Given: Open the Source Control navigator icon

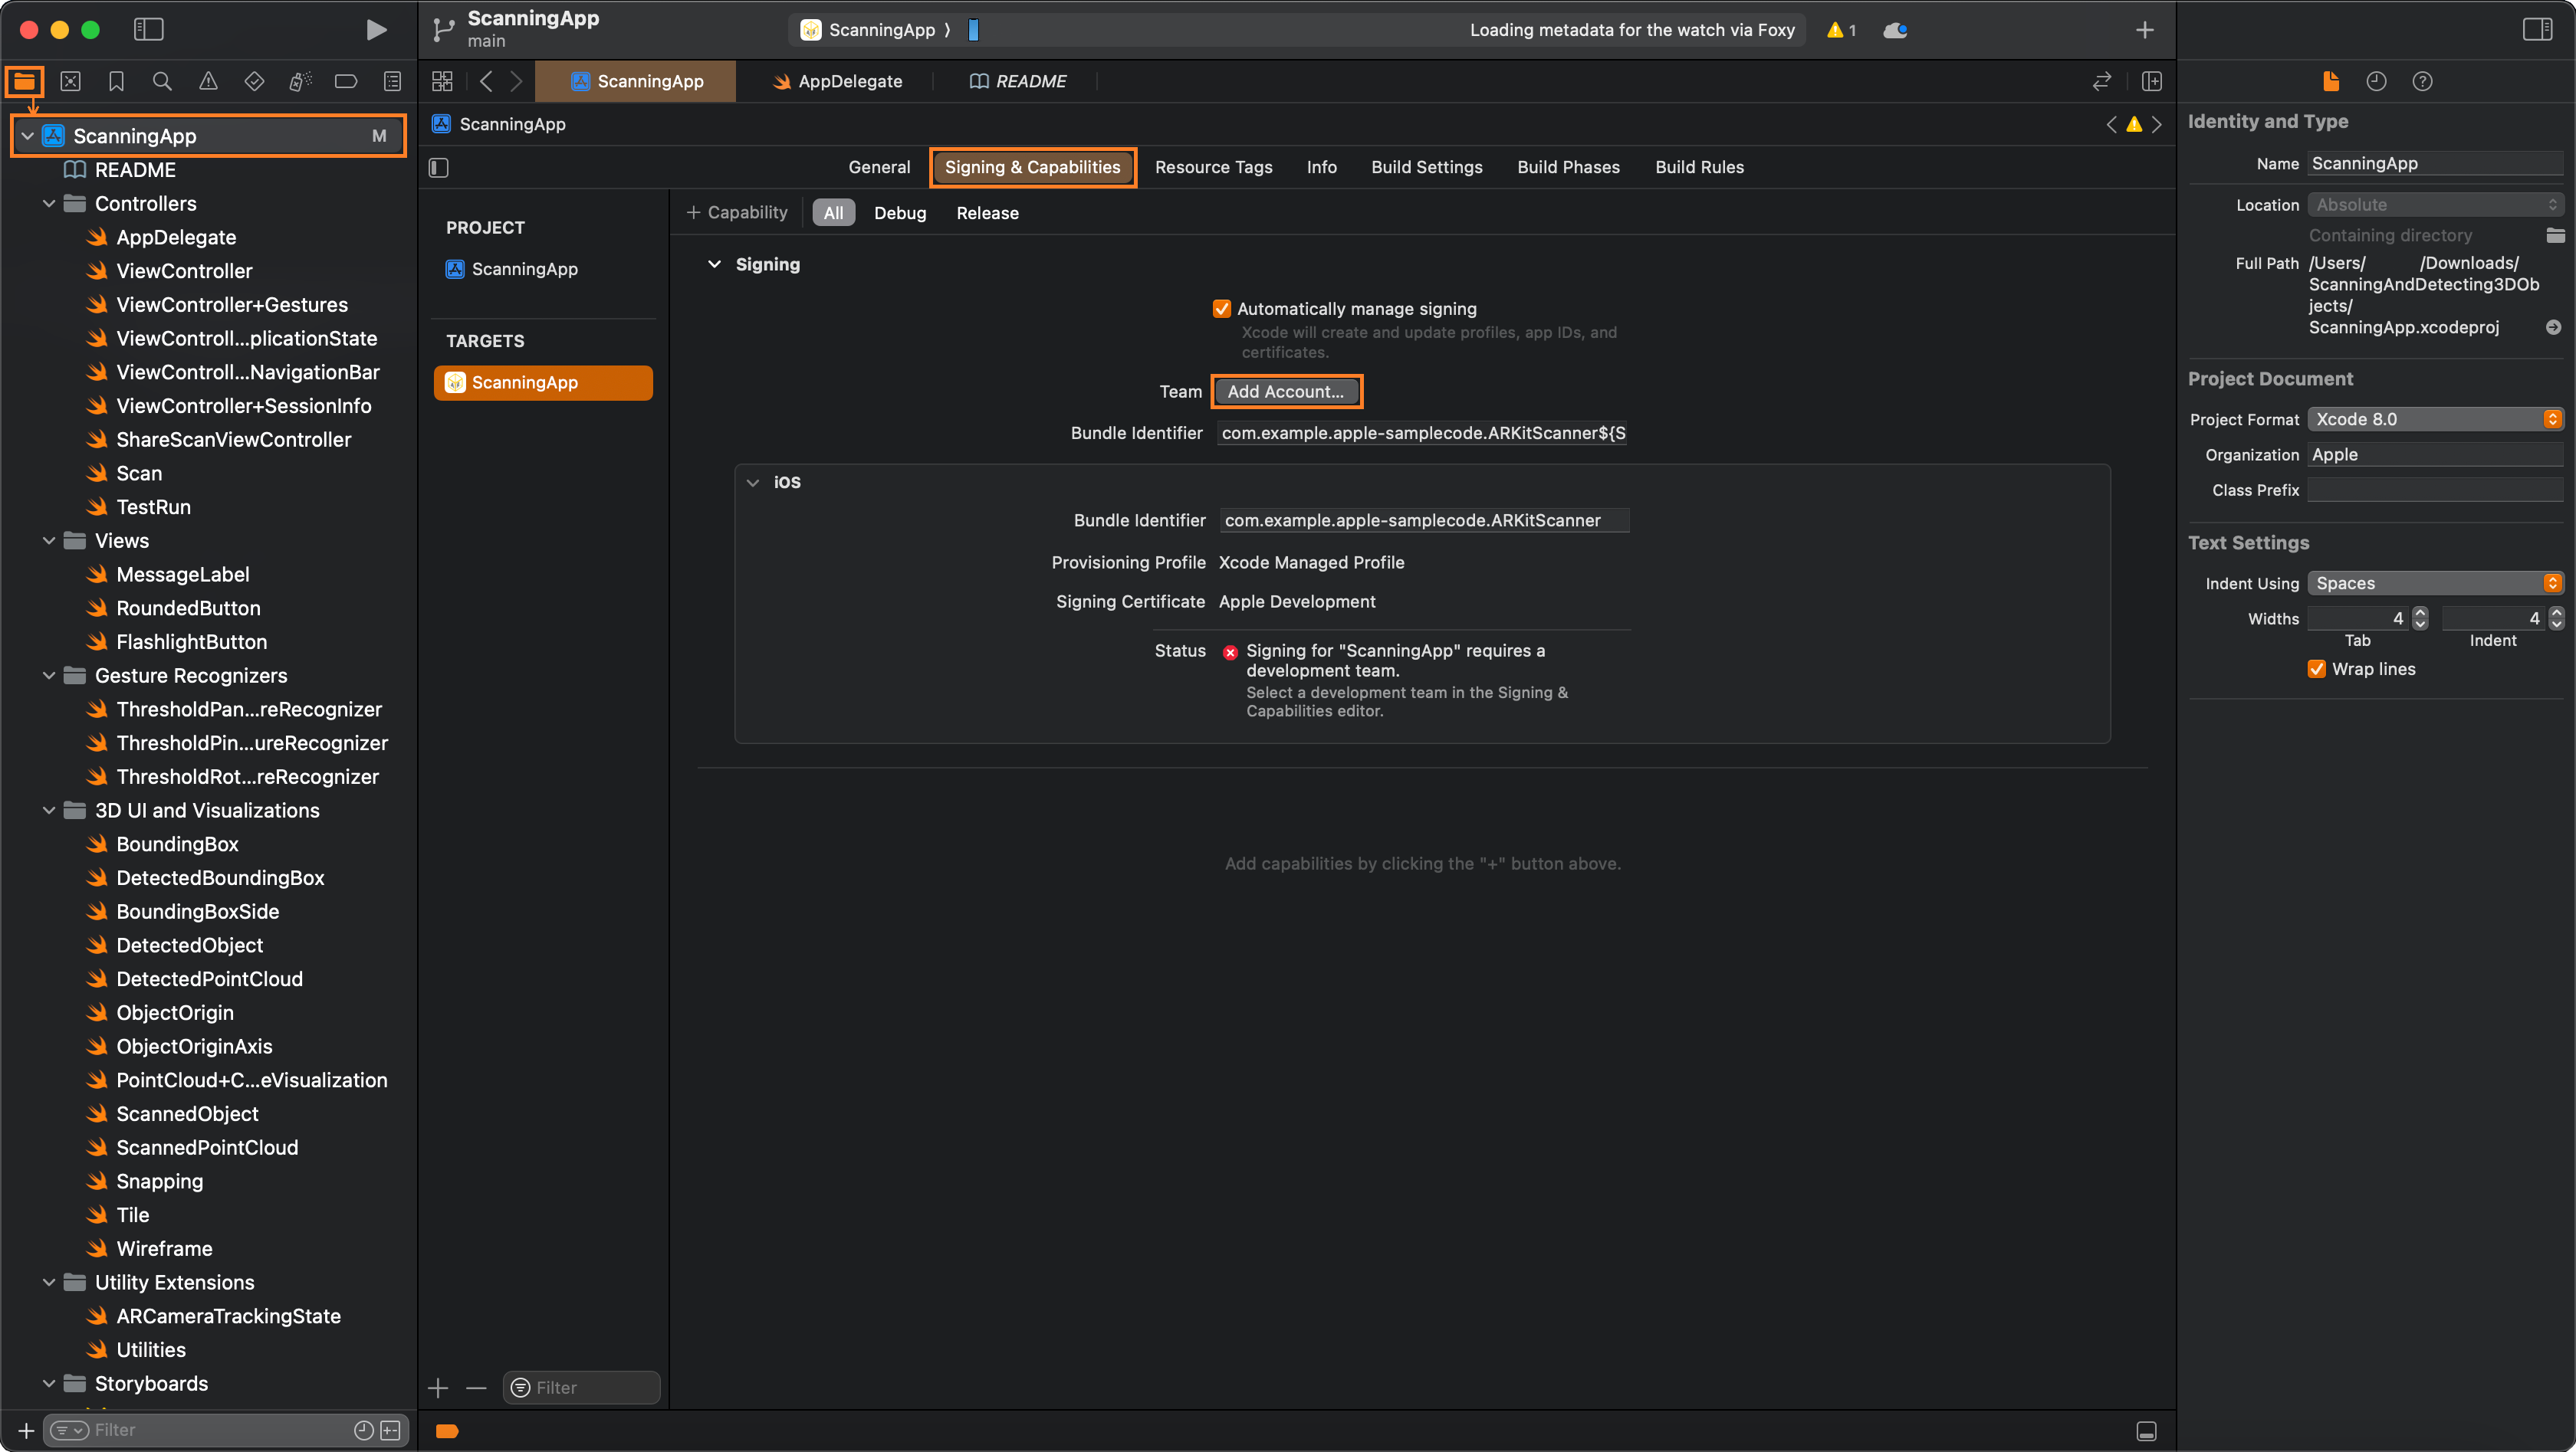Looking at the screenshot, I should pyautogui.click(x=70, y=81).
